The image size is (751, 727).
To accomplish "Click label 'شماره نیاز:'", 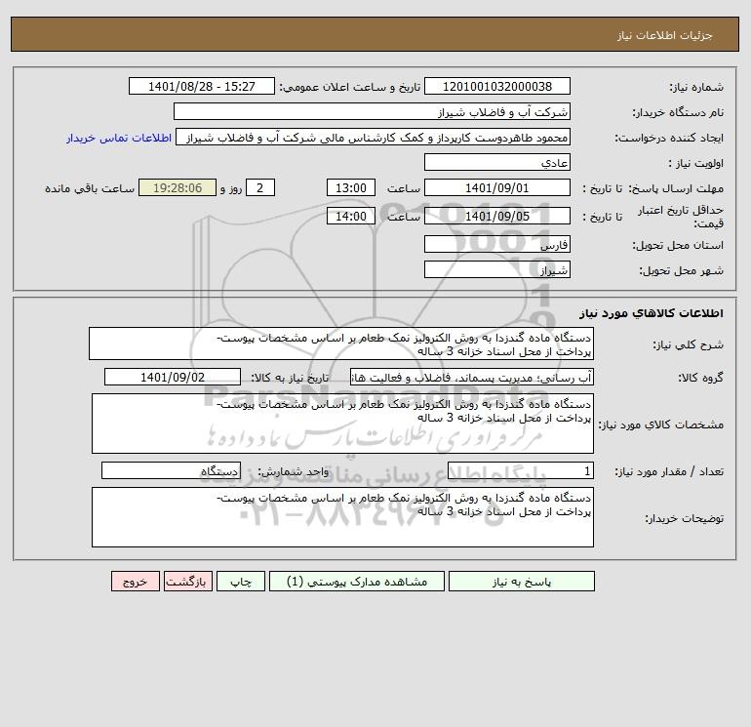I will [x=696, y=87].
